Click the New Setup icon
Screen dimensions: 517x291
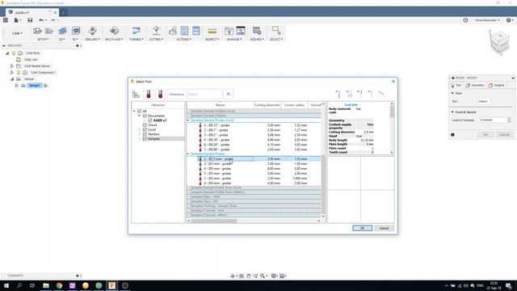pos(38,31)
